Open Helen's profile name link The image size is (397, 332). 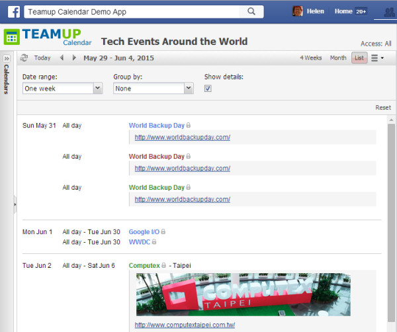click(x=316, y=11)
